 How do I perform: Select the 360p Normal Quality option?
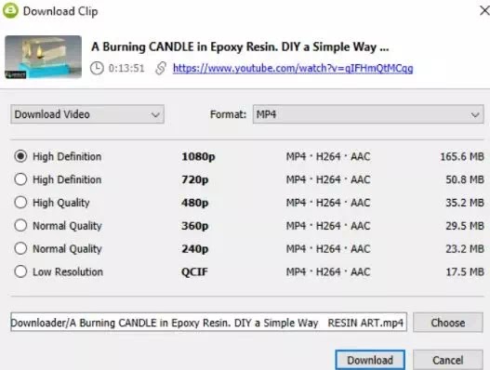20,225
